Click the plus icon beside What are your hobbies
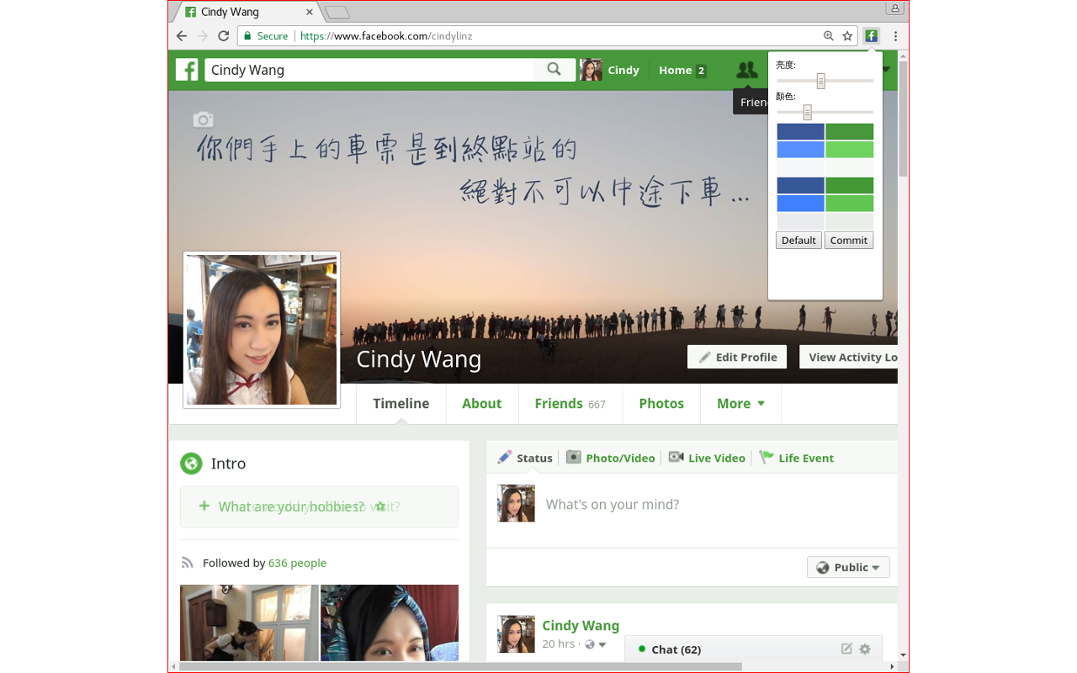The image size is (1077, 673). pos(204,506)
